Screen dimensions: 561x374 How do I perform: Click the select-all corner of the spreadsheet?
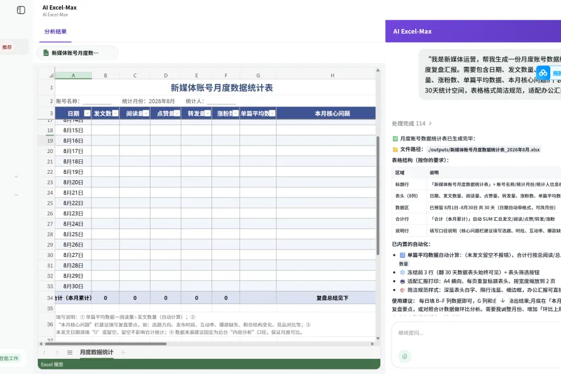tap(51, 75)
